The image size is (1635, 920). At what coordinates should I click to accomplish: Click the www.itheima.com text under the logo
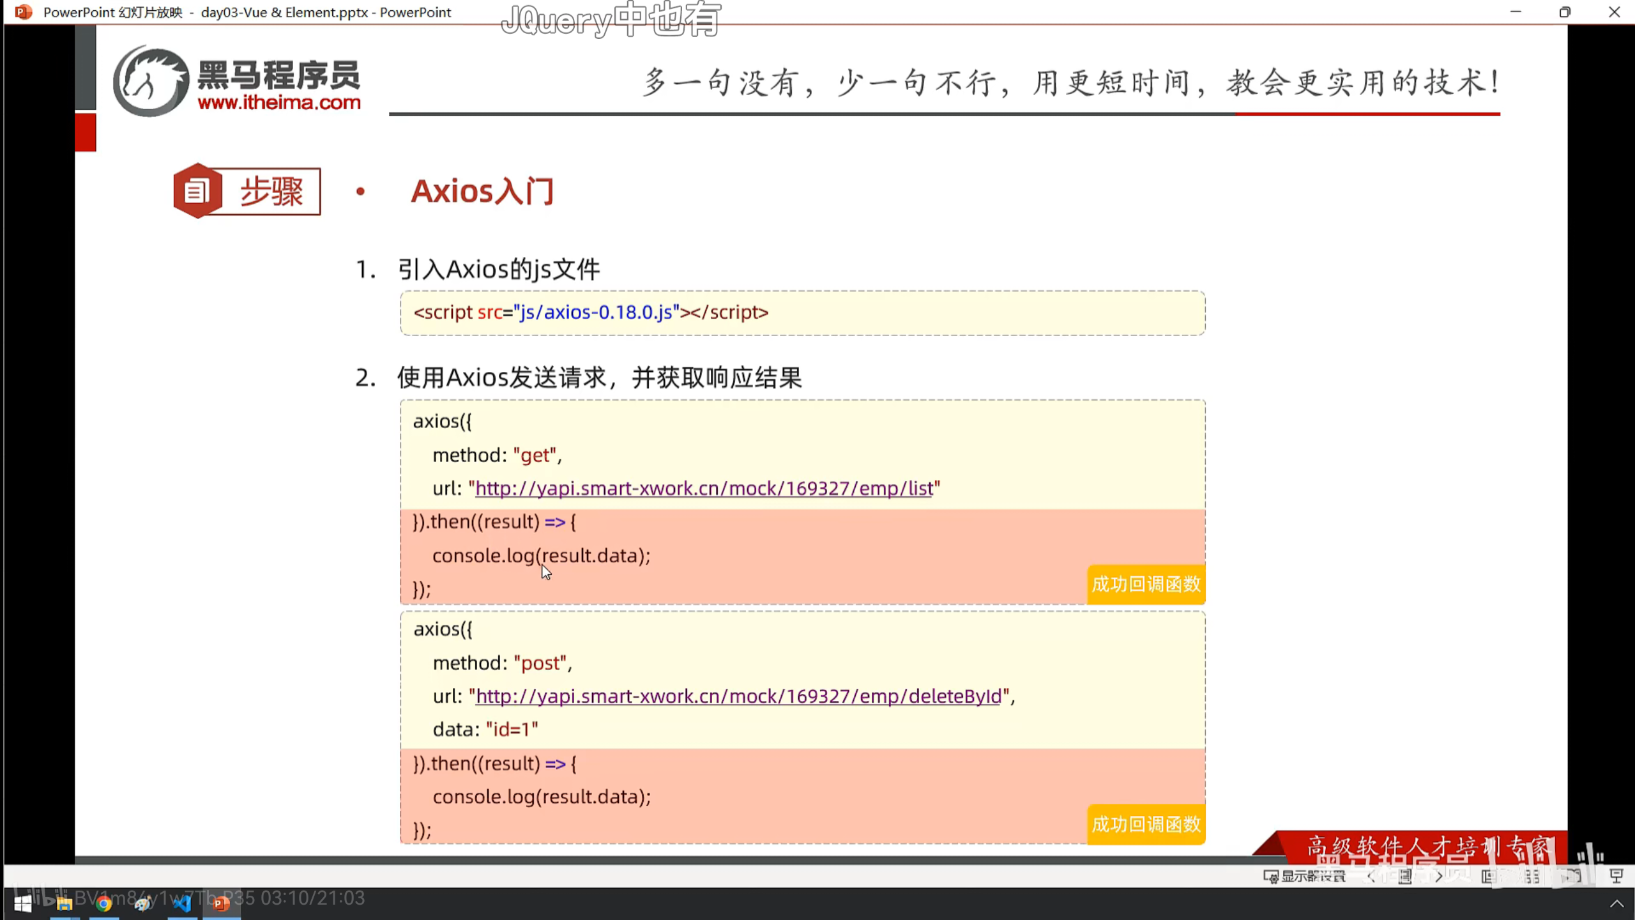click(279, 102)
